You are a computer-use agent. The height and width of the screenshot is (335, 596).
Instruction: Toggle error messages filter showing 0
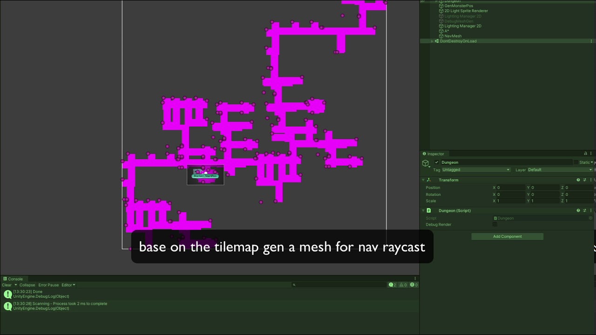click(x=413, y=285)
